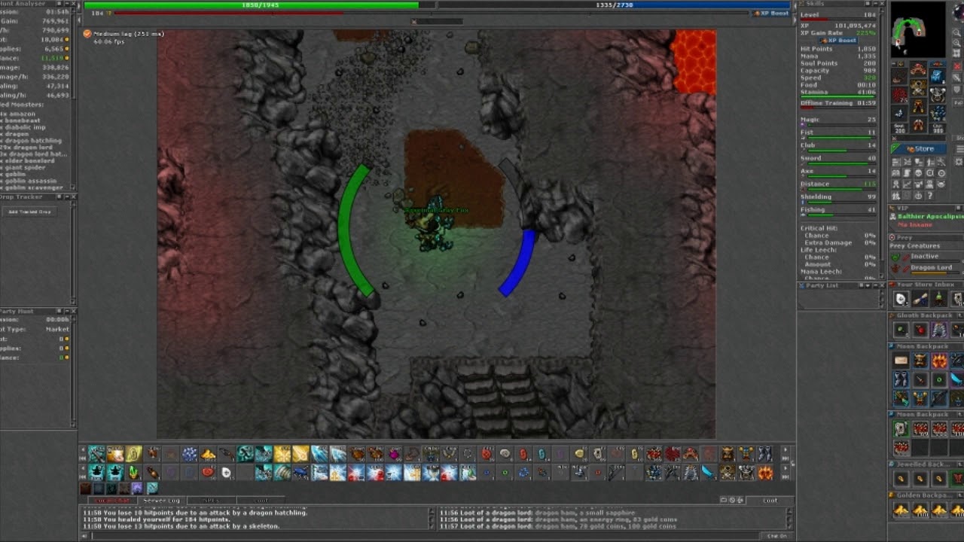Click the first item in Your Store Inbox

tap(901, 300)
